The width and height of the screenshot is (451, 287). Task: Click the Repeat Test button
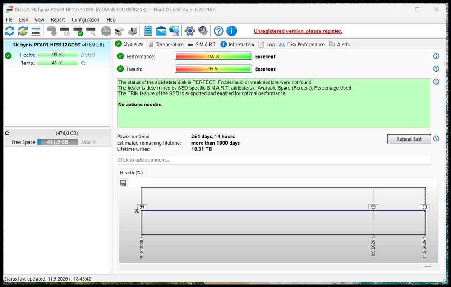[x=409, y=139]
